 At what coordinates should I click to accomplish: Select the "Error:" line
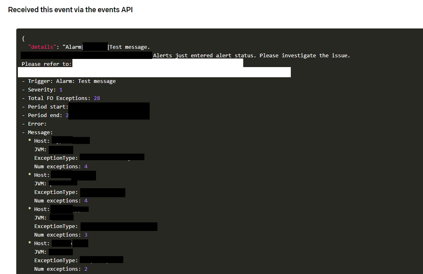(x=37, y=124)
